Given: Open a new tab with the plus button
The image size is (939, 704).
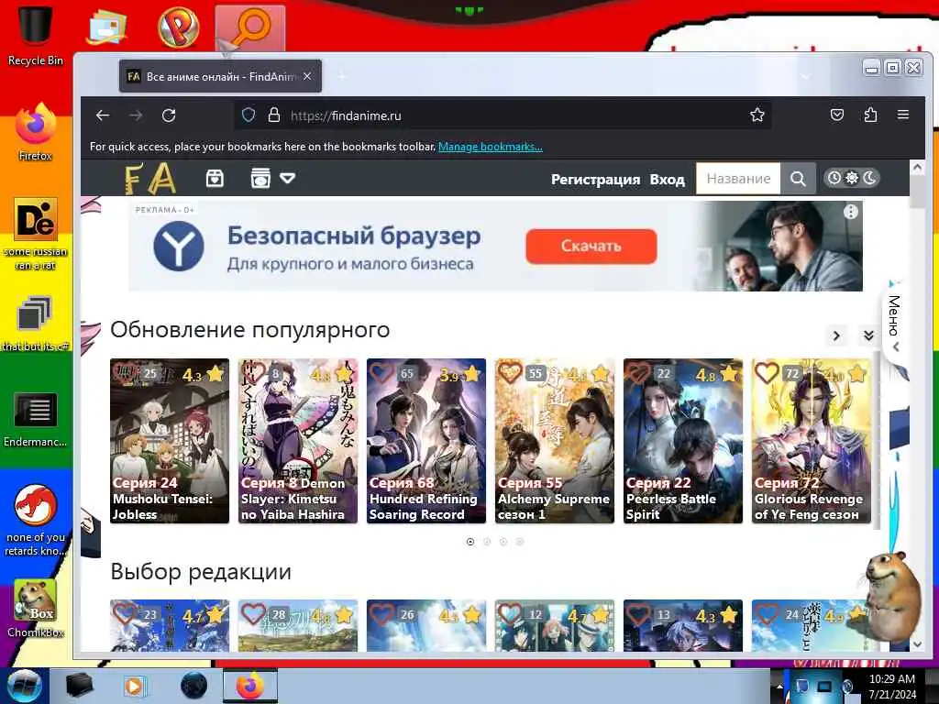Looking at the screenshot, I should pyautogui.click(x=343, y=77).
